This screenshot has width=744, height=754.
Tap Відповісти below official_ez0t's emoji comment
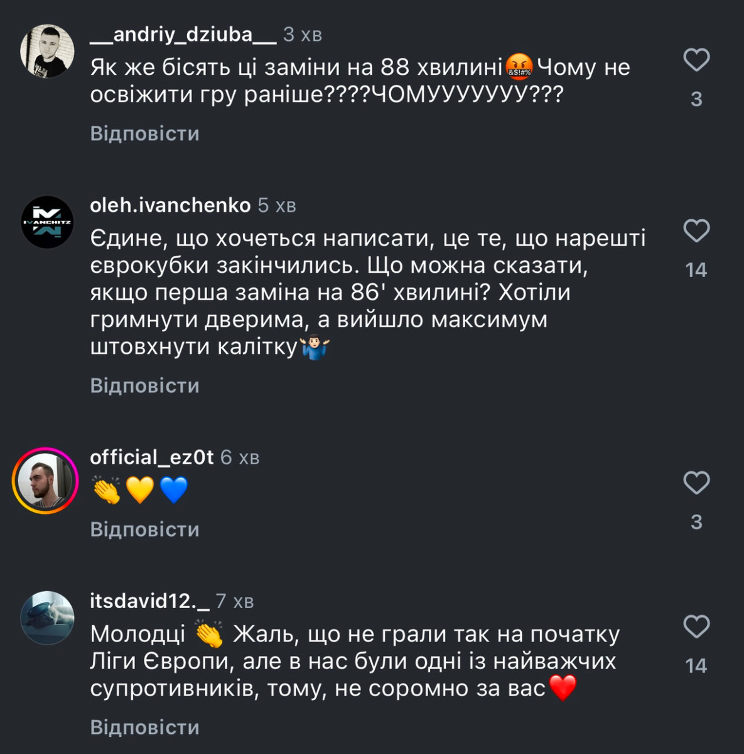[144, 530]
